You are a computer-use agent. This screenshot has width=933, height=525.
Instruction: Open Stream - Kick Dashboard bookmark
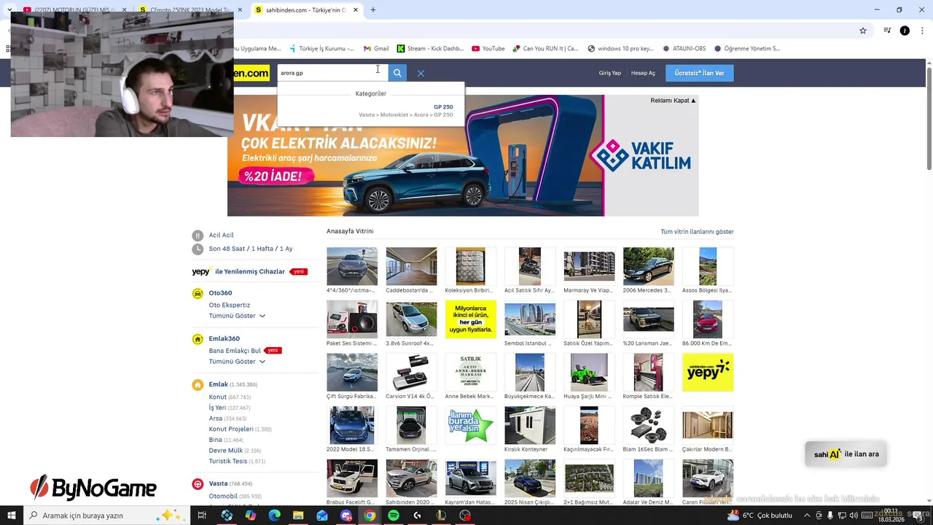(430, 49)
